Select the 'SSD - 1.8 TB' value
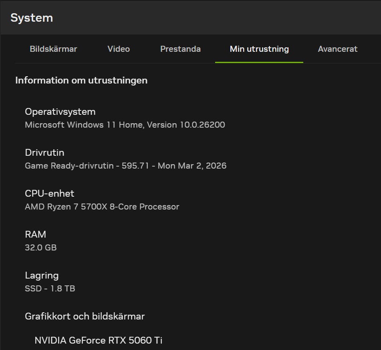This screenshot has height=350, width=381. [x=50, y=289]
